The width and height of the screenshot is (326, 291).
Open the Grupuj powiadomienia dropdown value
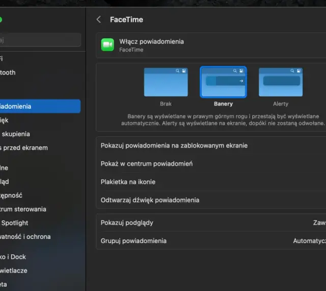309,241
